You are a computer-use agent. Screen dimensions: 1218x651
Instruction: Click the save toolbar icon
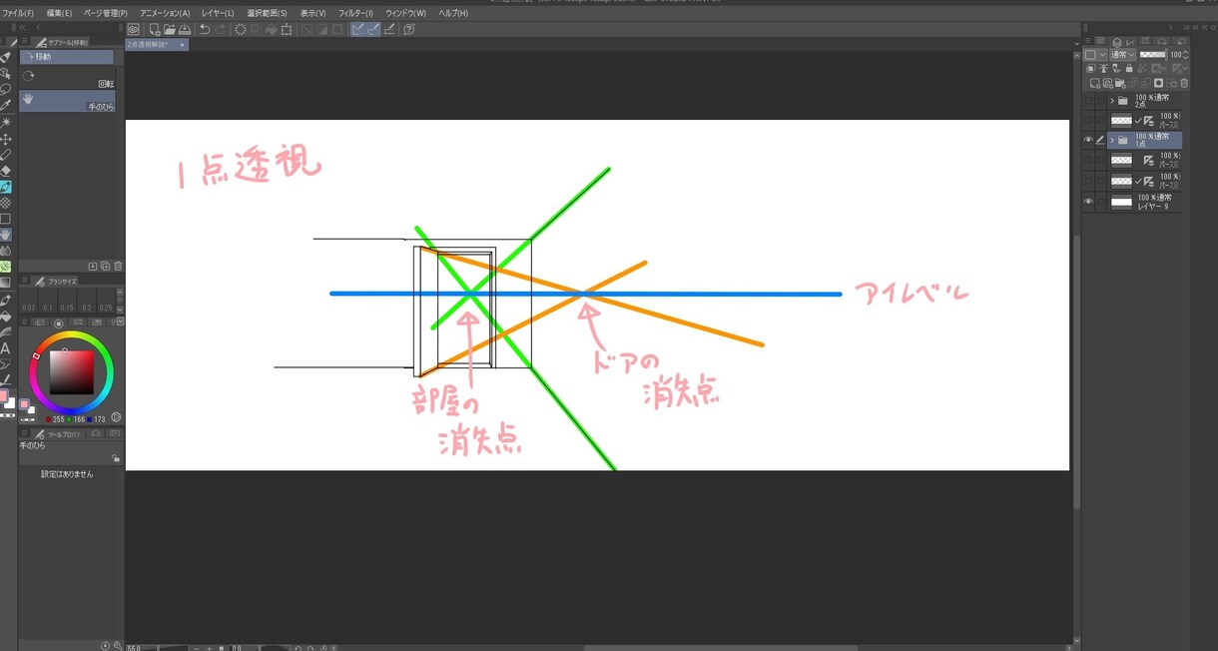(x=185, y=30)
